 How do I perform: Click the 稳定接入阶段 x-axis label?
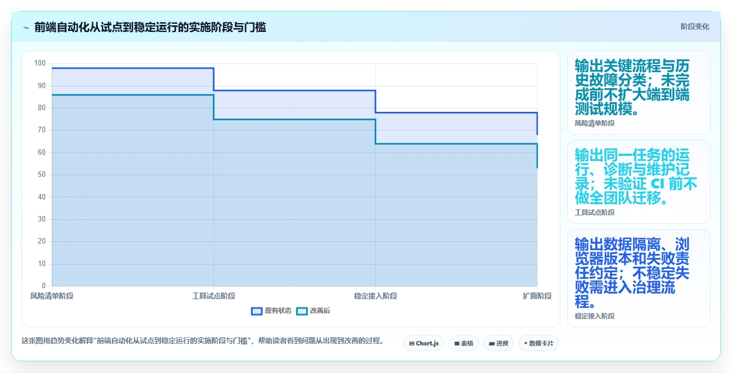pyautogui.click(x=376, y=296)
